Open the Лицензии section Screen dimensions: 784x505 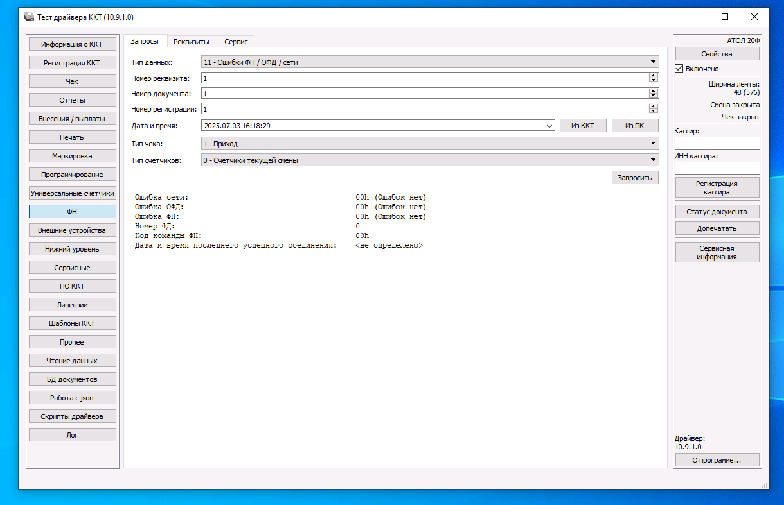tap(72, 305)
